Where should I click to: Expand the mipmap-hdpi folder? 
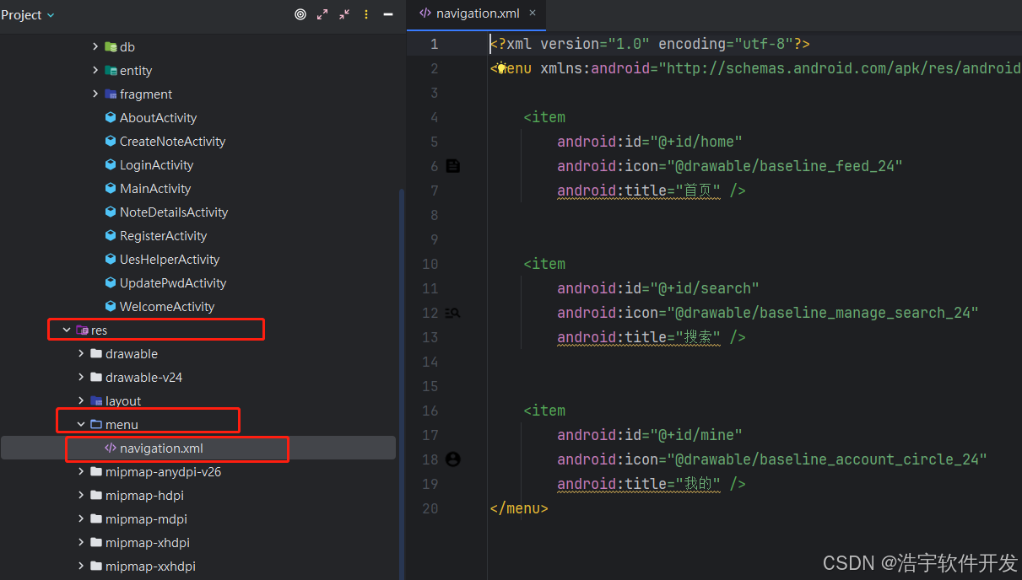pyautogui.click(x=81, y=496)
